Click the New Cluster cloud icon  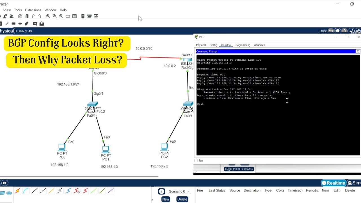(x=338, y=31)
